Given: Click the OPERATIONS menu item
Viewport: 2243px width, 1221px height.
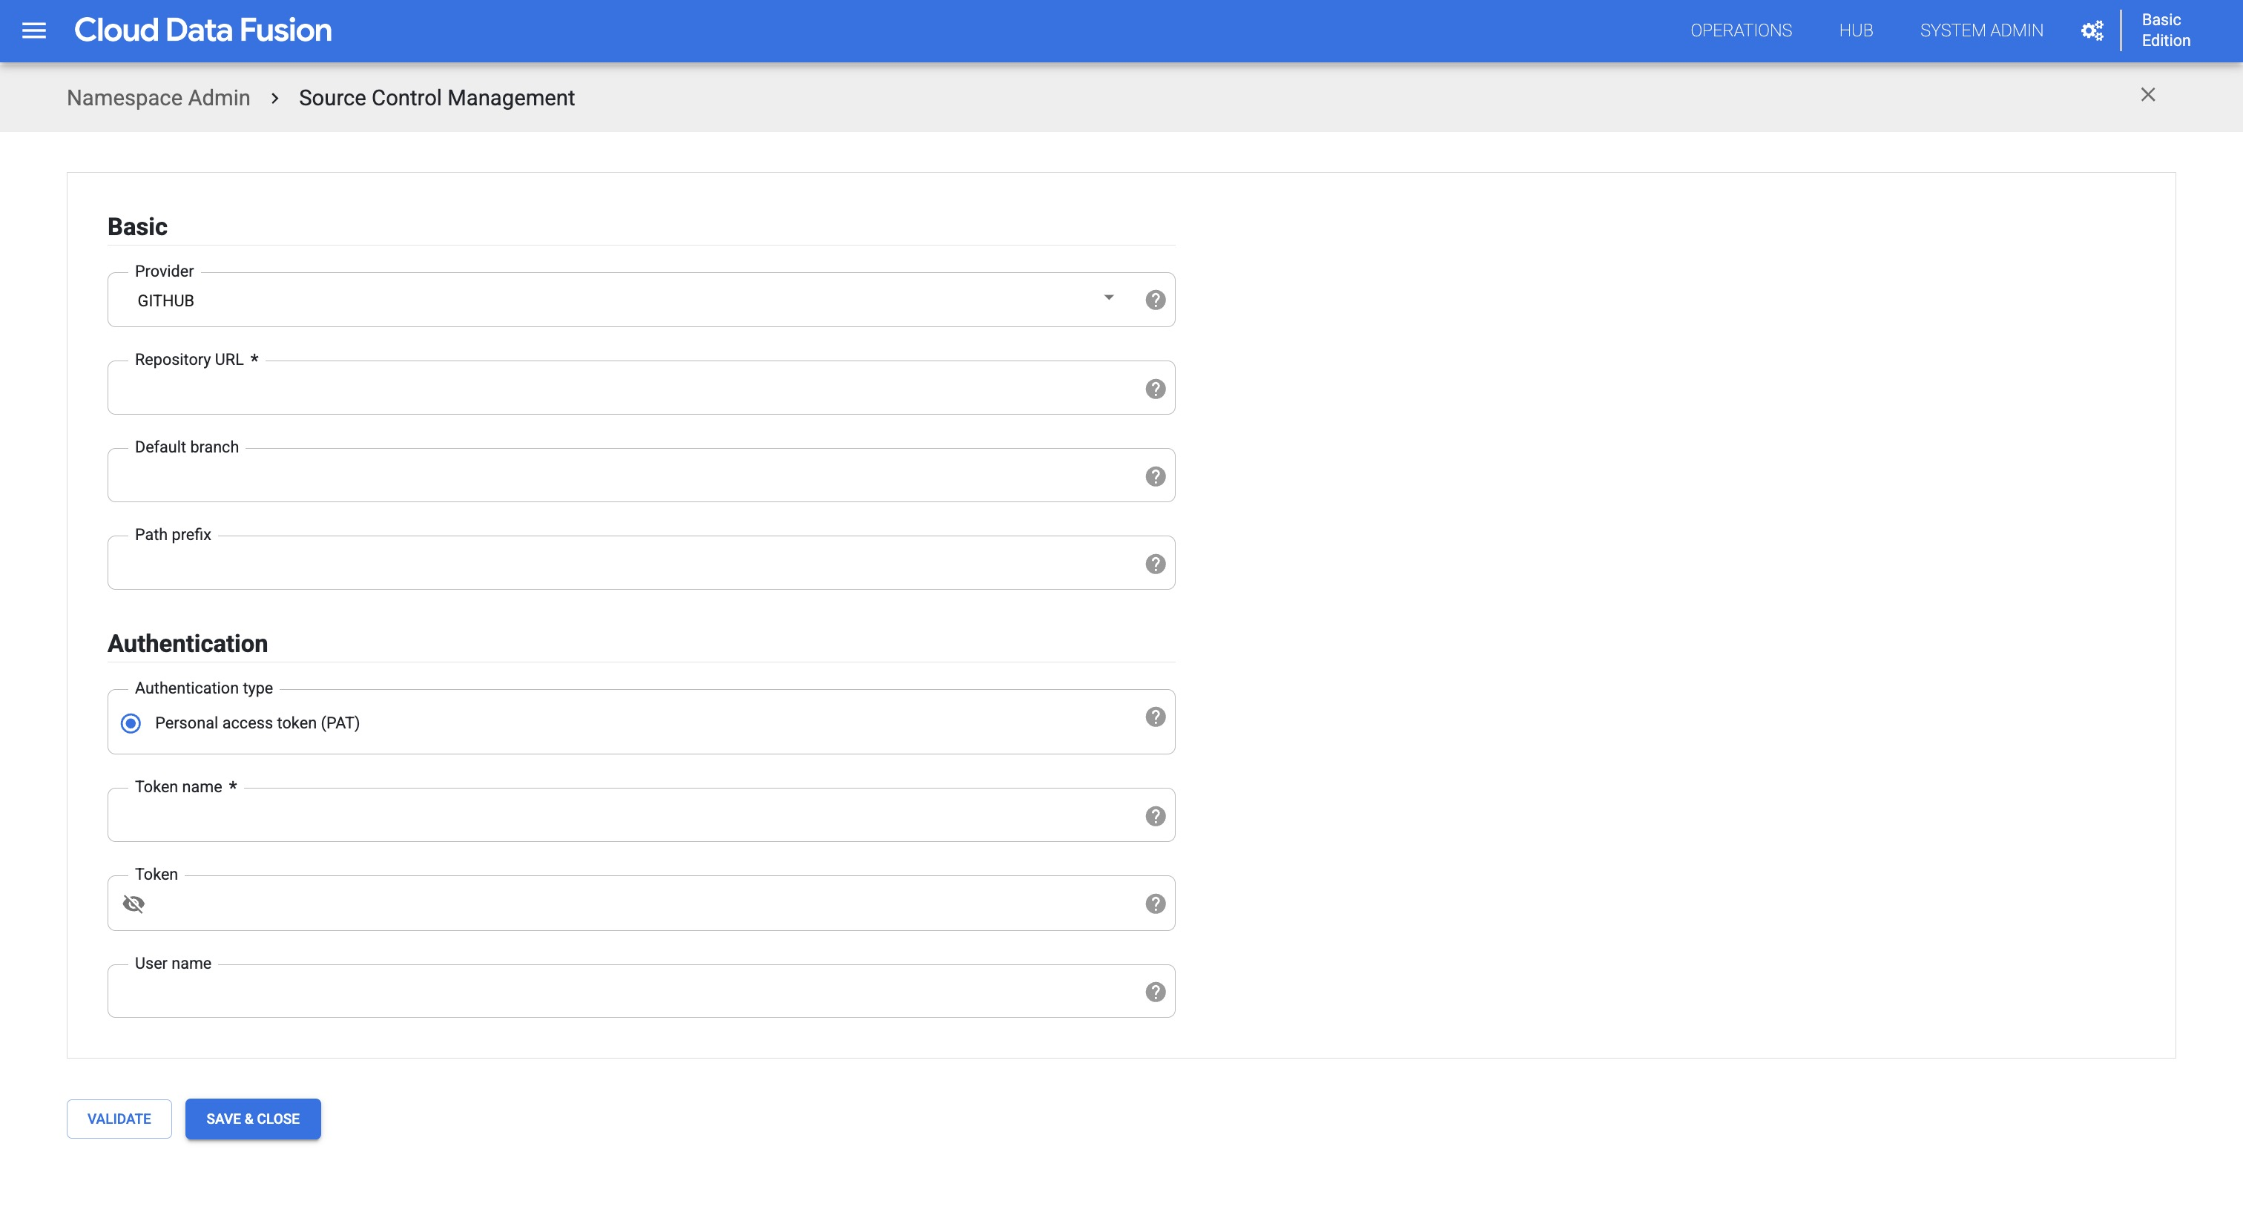Looking at the screenshot, I should point(1738,29).
